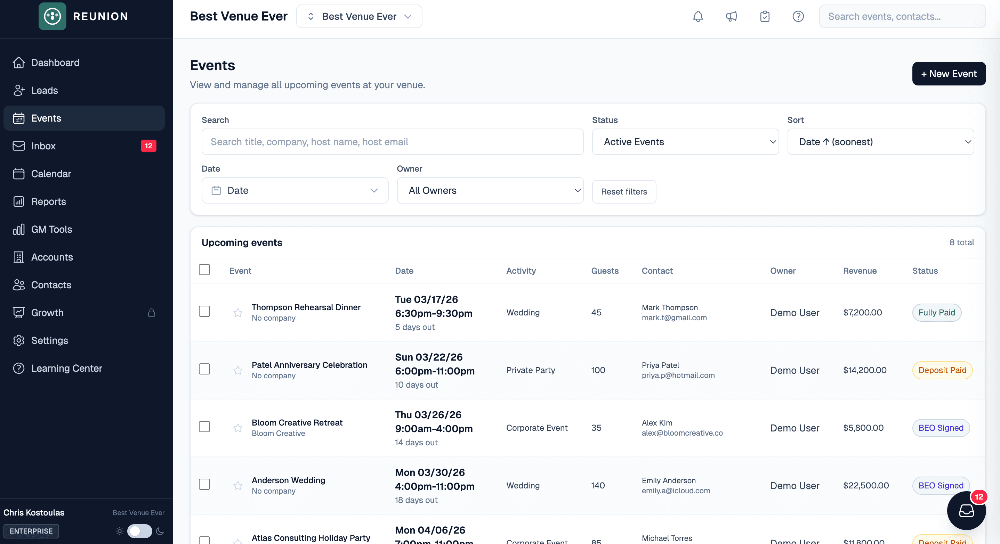Open the Learning Center
1000x544 pixels.
[x=66, y=368]
